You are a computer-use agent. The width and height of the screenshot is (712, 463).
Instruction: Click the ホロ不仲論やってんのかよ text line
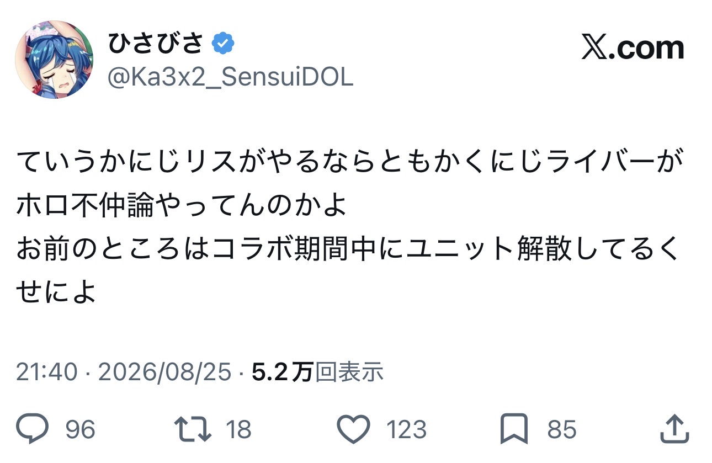pos(181,206)
